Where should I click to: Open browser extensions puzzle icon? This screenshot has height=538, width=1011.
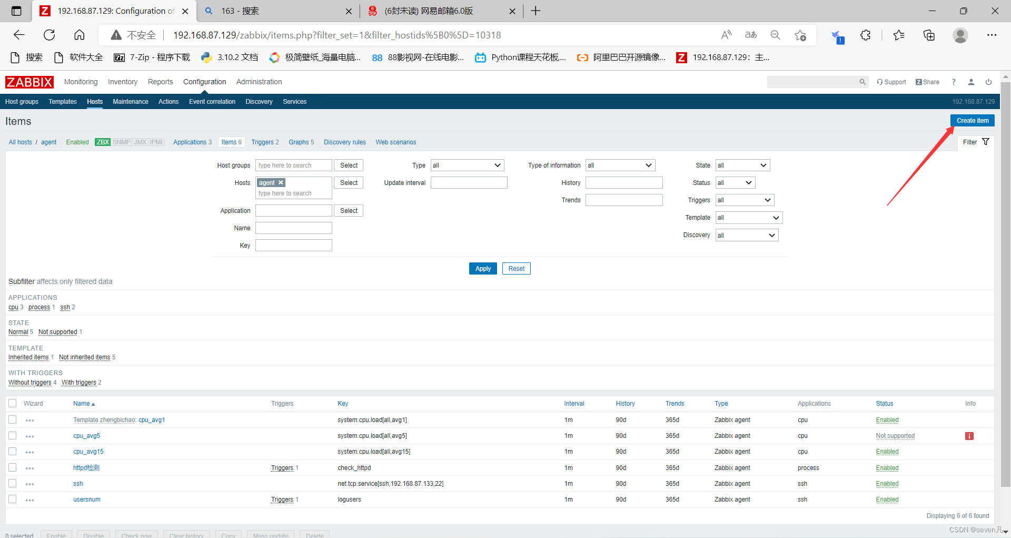865,35
